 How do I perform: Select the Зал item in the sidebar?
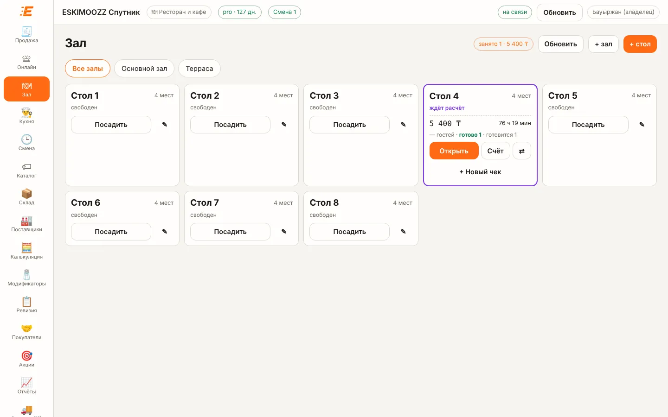point(26,89)
